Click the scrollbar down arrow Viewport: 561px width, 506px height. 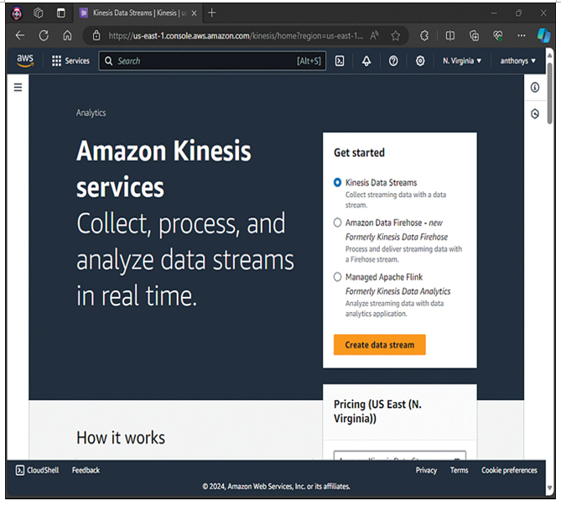click(550, 488)
